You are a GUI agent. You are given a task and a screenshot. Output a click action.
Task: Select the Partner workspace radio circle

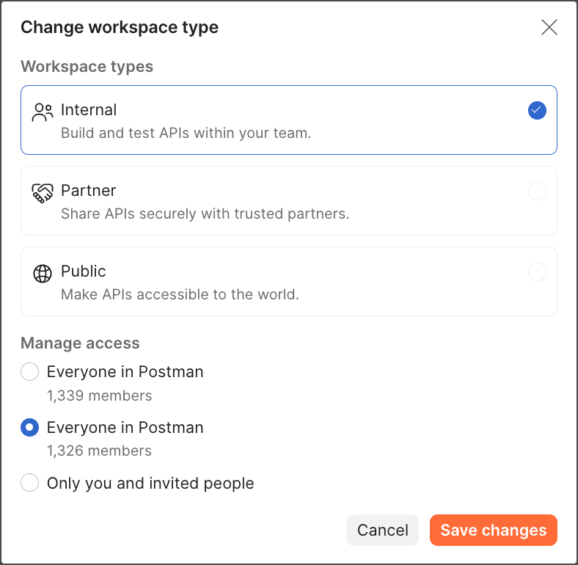(x=537, y=192)
